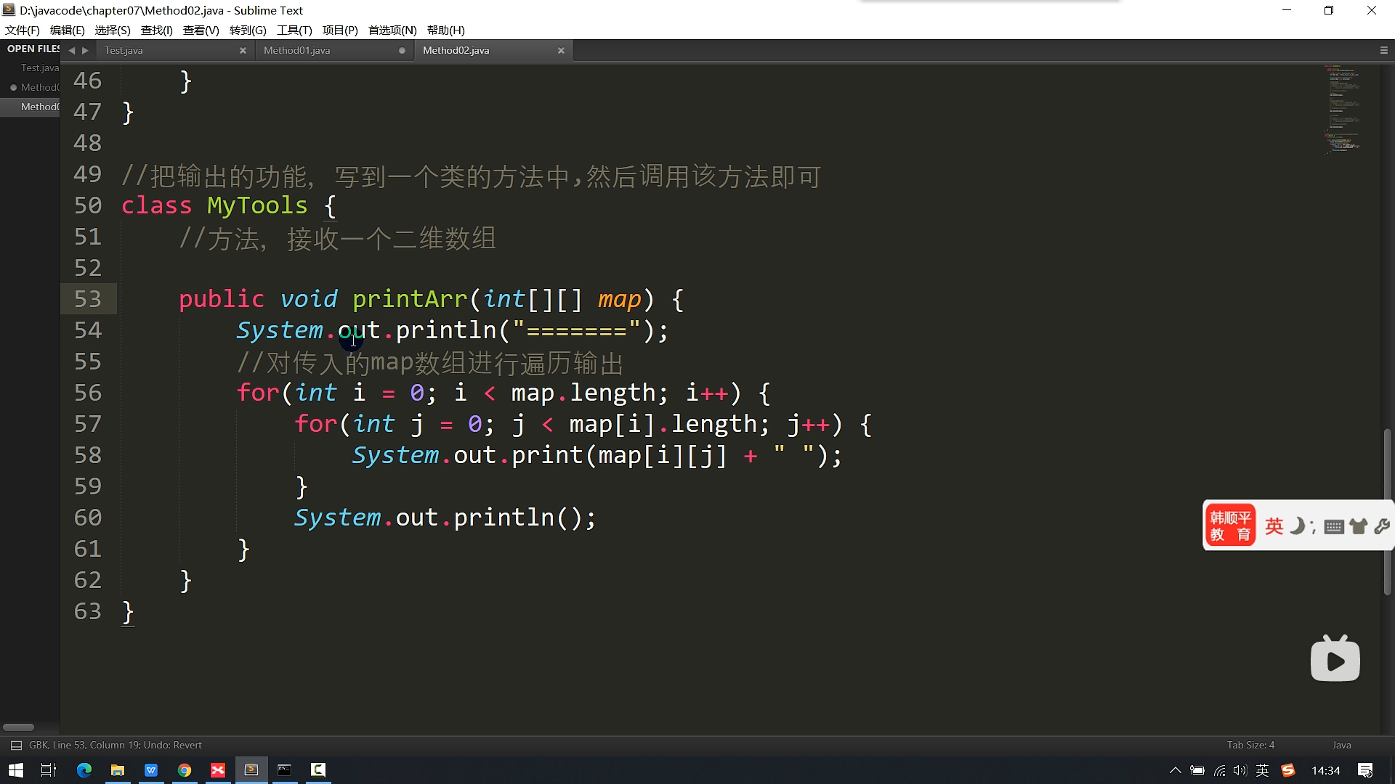1395x784 pixels.
Task: Open the 工具(T) menu
Action: click(294, 30)
